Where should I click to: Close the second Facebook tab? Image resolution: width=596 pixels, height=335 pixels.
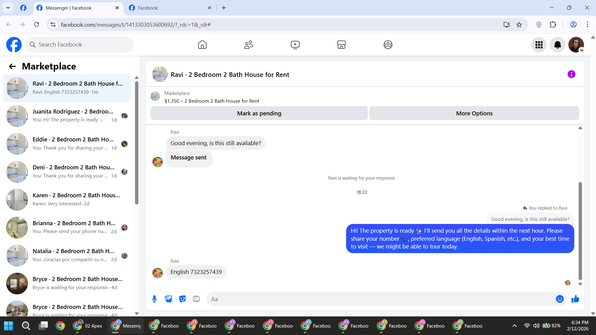[210, 8]
